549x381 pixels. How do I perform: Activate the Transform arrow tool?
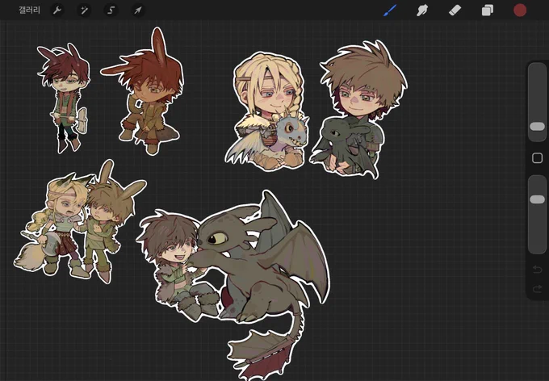click(138, 10)
